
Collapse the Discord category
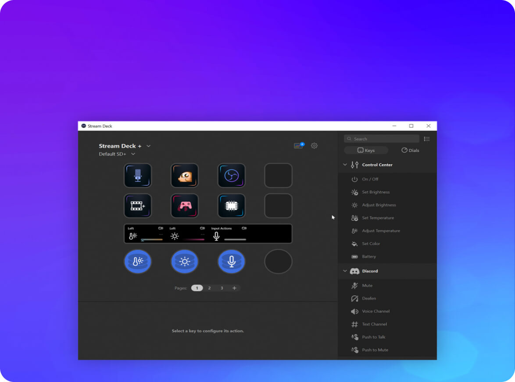[345, 271]
